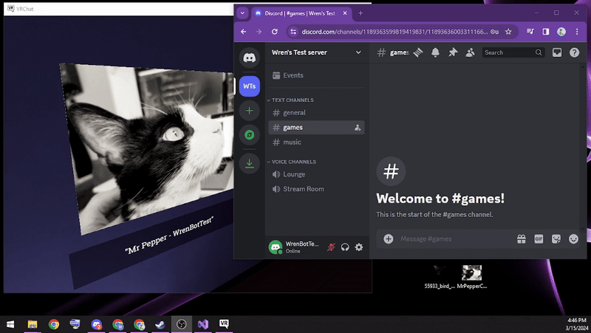Open the Discord inbox icon
The height and width of the screenshot is (333, 591).
click(557, 52)
